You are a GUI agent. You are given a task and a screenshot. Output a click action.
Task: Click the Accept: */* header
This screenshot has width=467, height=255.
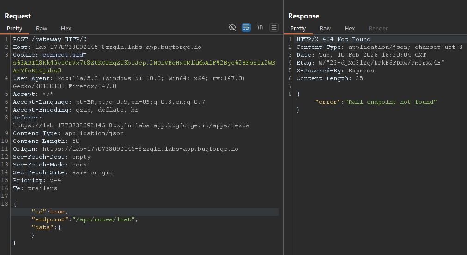(33, 94)
